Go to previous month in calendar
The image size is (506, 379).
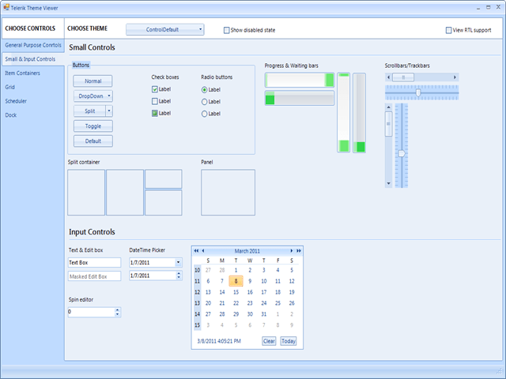point(203,251)
